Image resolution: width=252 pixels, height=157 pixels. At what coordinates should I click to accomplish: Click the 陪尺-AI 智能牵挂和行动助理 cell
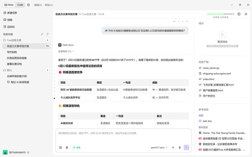(76, 90)
